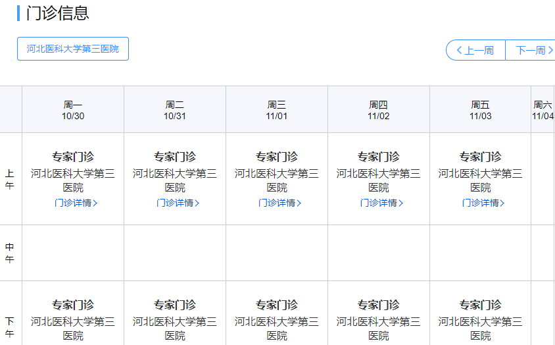
Task: Click the 中午 row label
Action: (x=10, y=253)
